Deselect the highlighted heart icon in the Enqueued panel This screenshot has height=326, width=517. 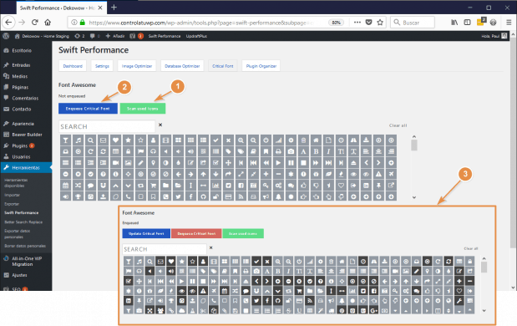coord(171,262)
